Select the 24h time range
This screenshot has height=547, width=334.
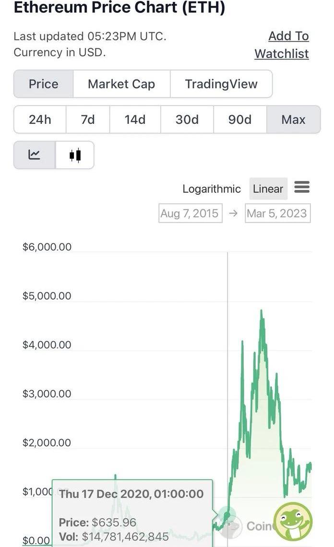(40, 119)
